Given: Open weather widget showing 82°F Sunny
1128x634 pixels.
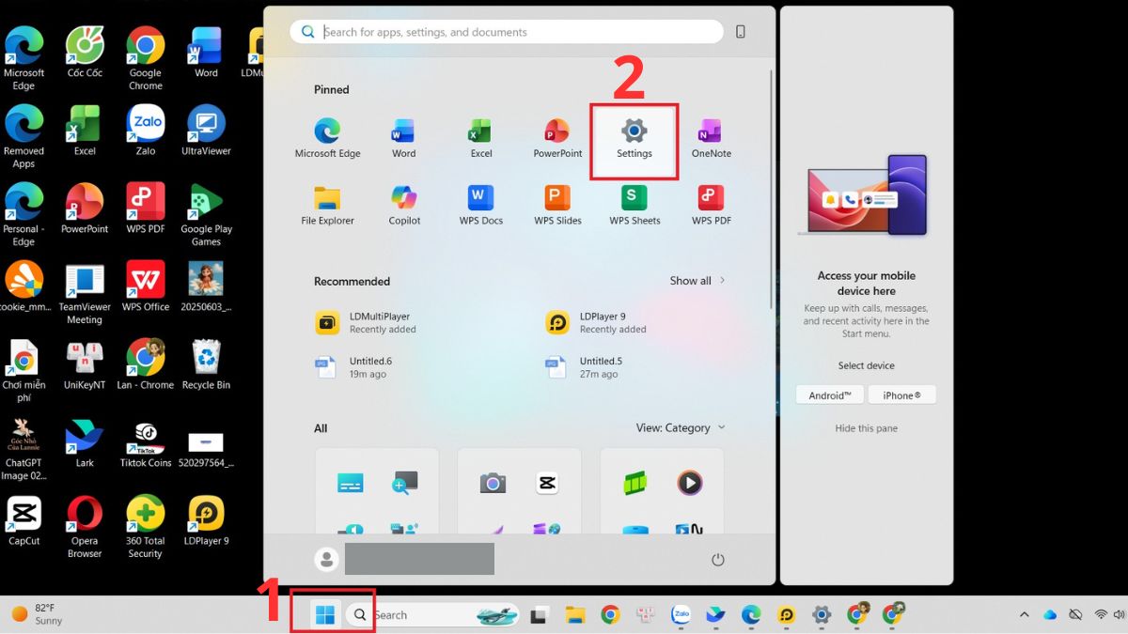Looking at the screenshot, I should (x=38, y=614).
